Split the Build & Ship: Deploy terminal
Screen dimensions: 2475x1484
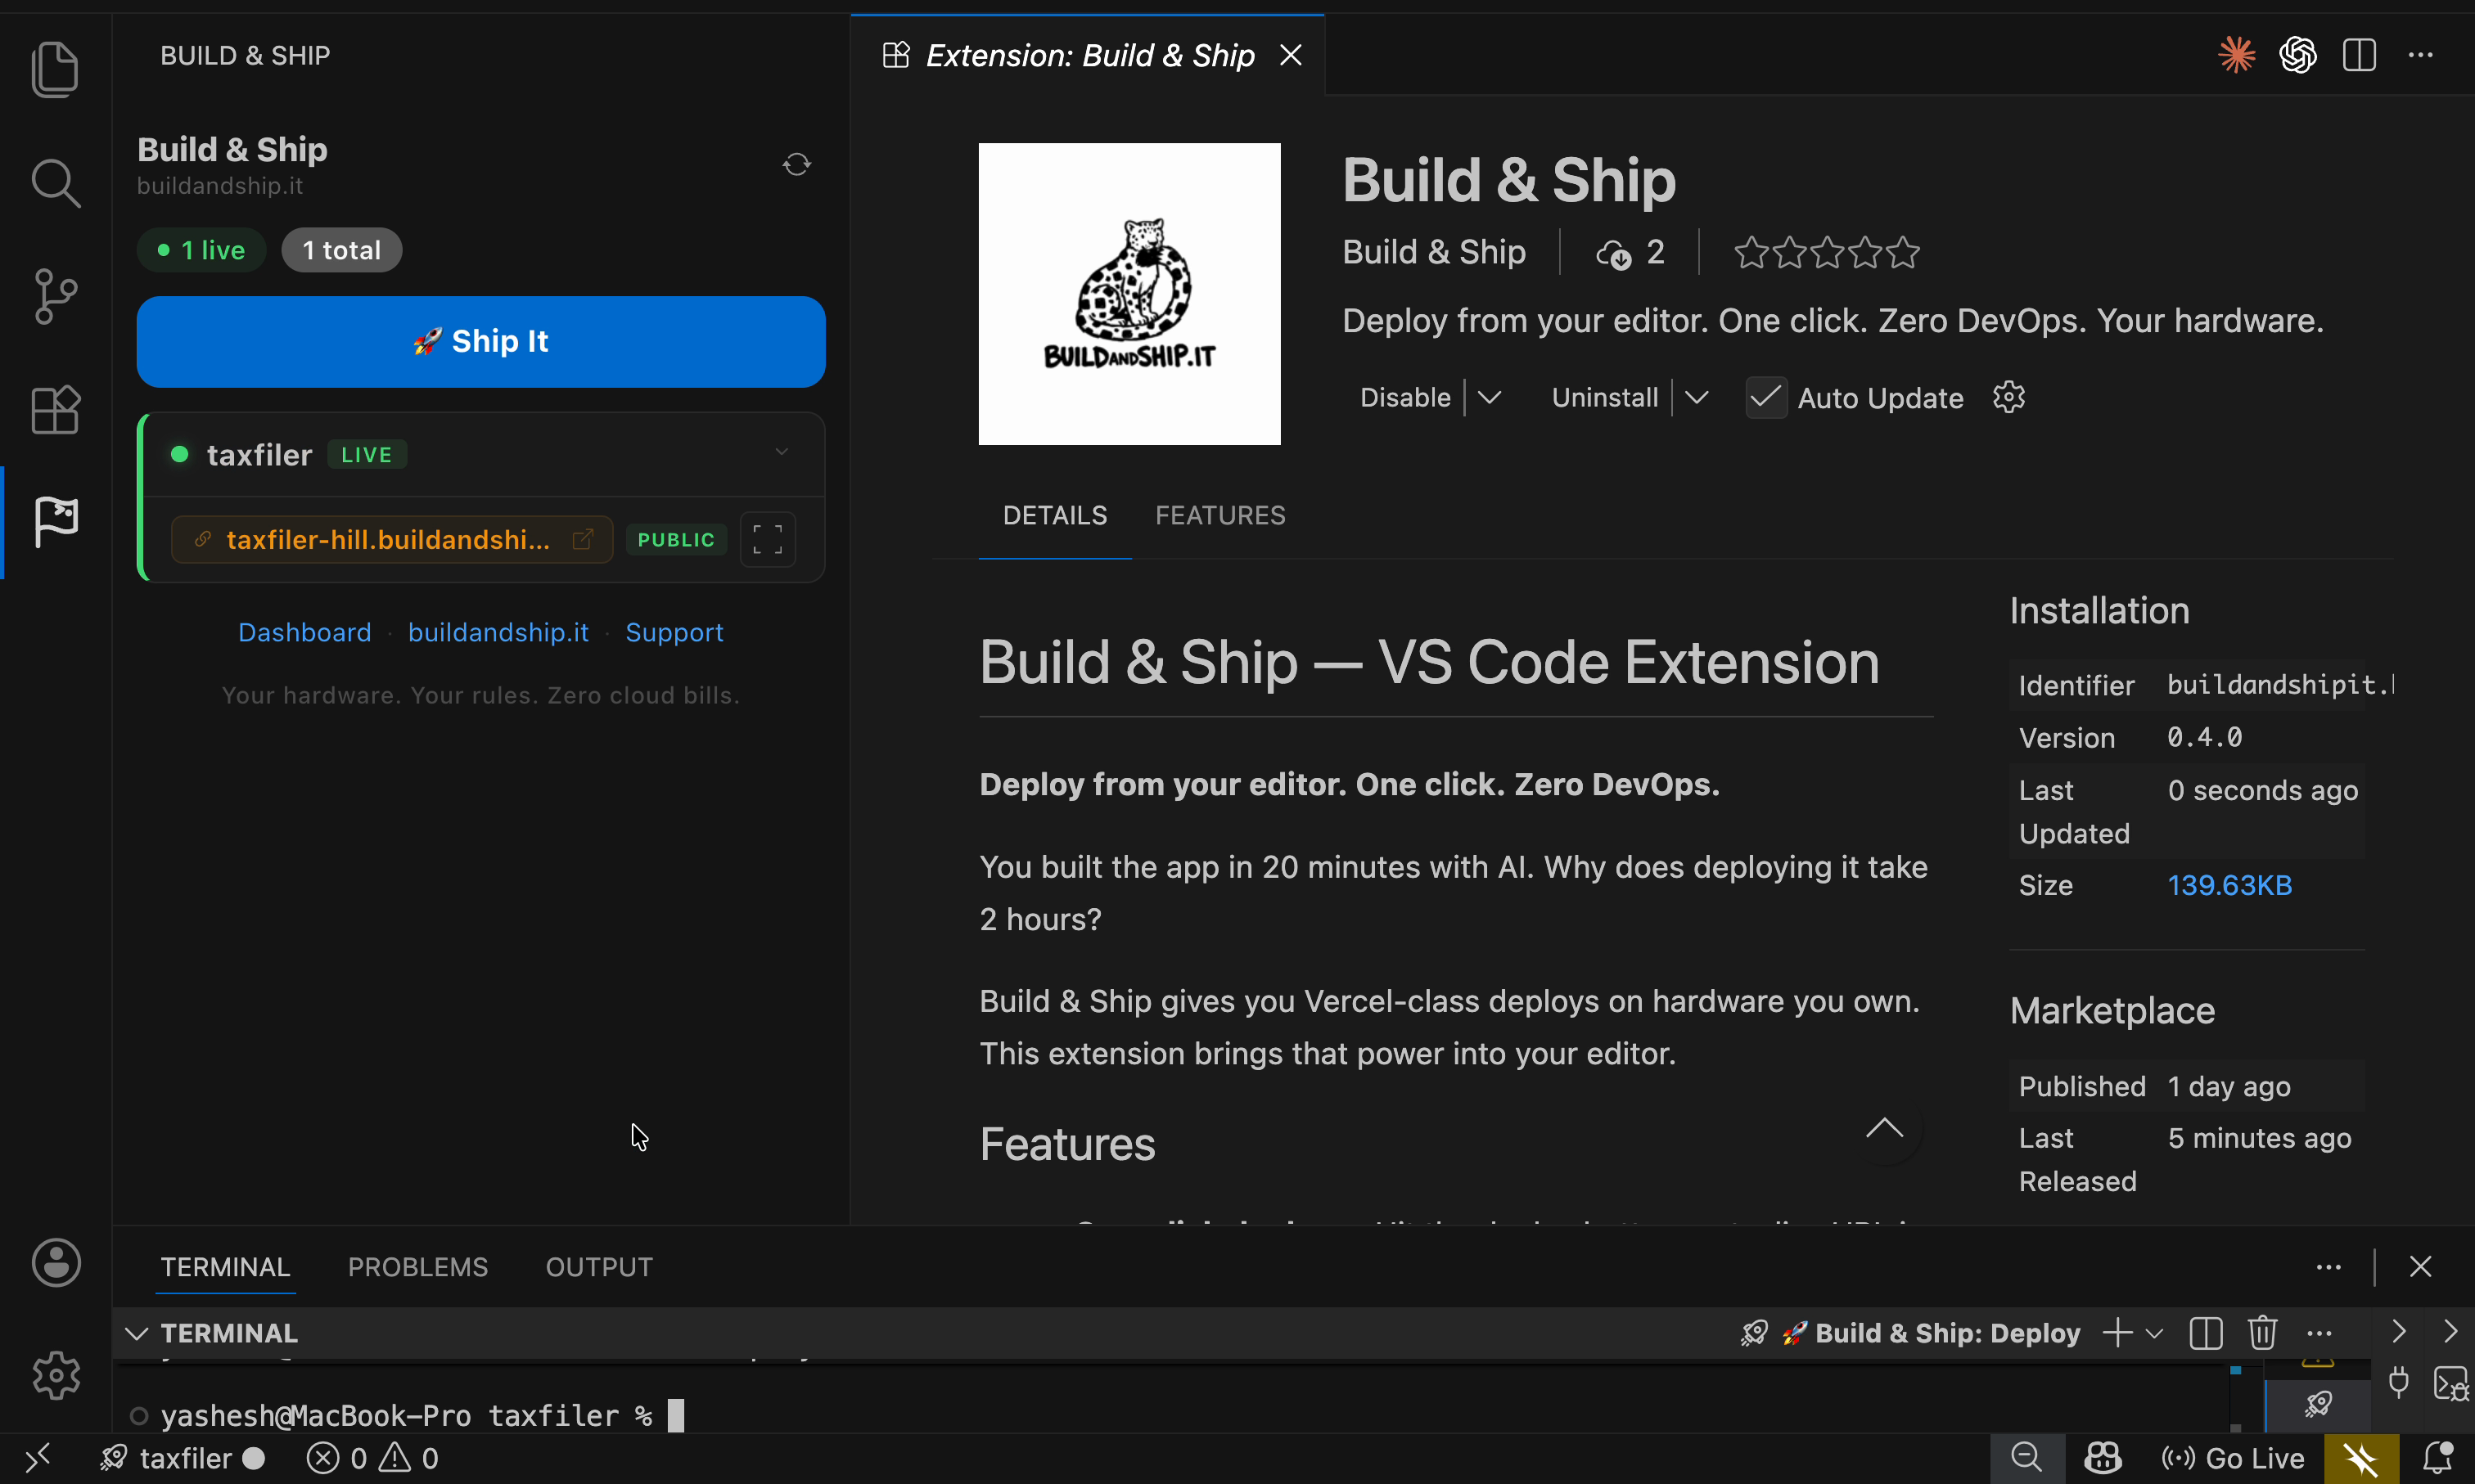click(x=2205, y=1332)
